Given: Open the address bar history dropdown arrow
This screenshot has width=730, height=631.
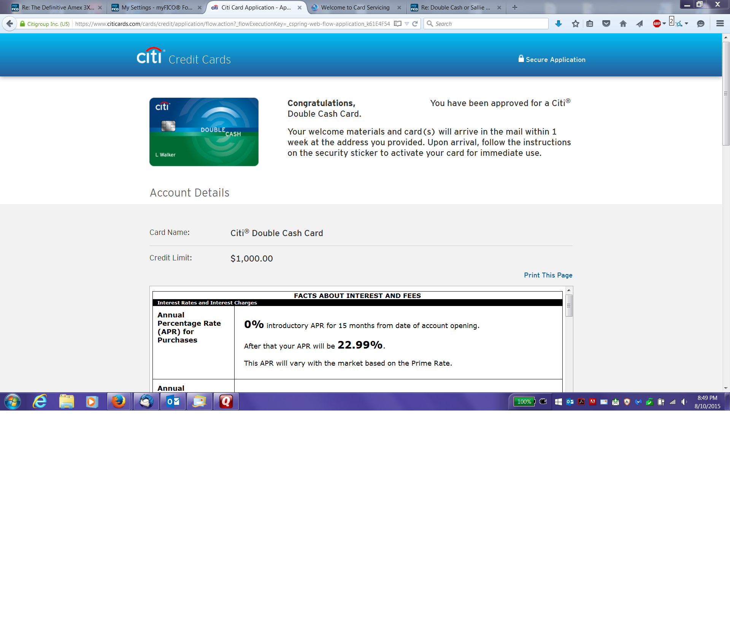Looking at the screenshot, I should [x=407, y=24].
